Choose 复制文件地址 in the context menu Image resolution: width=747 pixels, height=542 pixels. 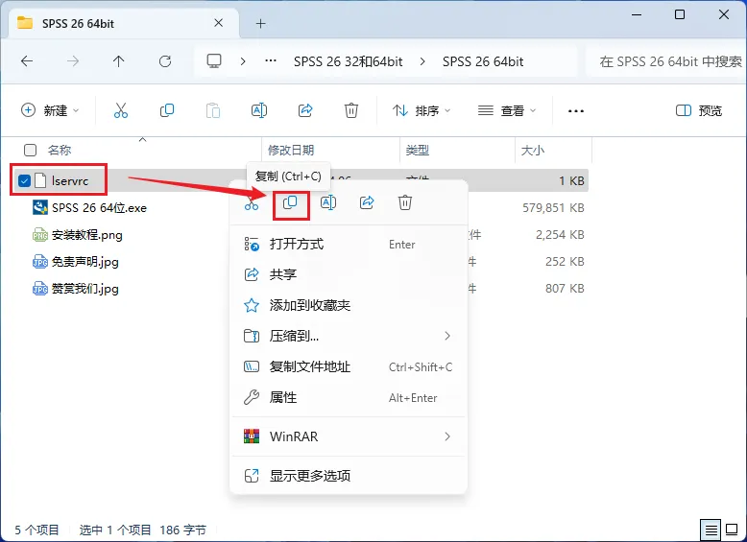[349, 366]
